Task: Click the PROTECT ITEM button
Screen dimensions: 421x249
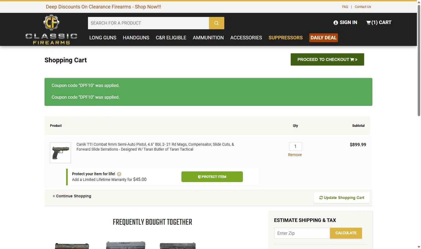Action: (x=212, y=177)
